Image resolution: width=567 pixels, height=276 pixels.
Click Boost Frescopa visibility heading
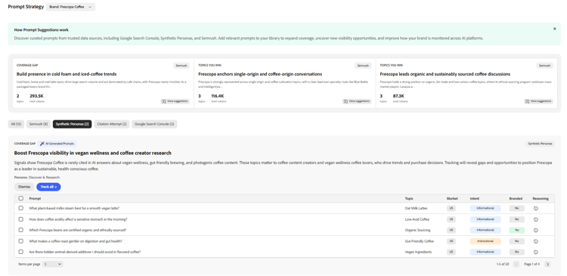click(x=92, y=153)
